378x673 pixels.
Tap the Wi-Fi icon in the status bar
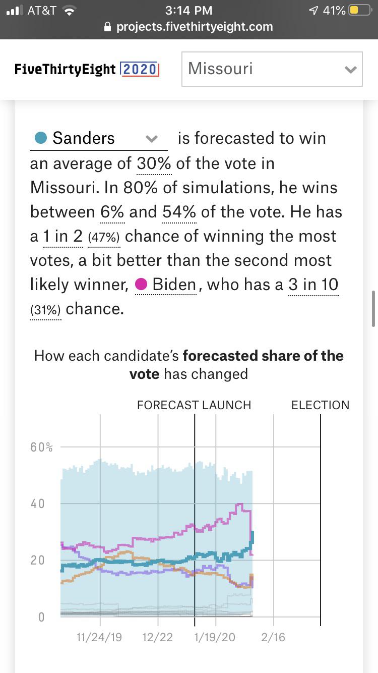click(68, 9)
